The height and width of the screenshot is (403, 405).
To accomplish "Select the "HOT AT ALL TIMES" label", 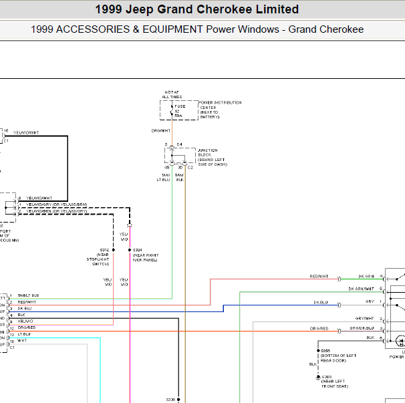I will coord(172,94).
